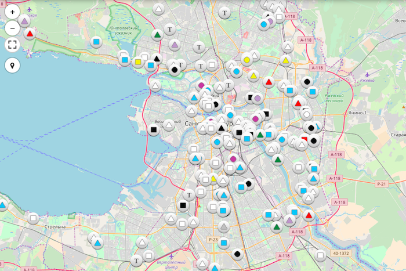406x271 pixels.
Task: Toggle fullscreen map view
Action: (12, 45)
